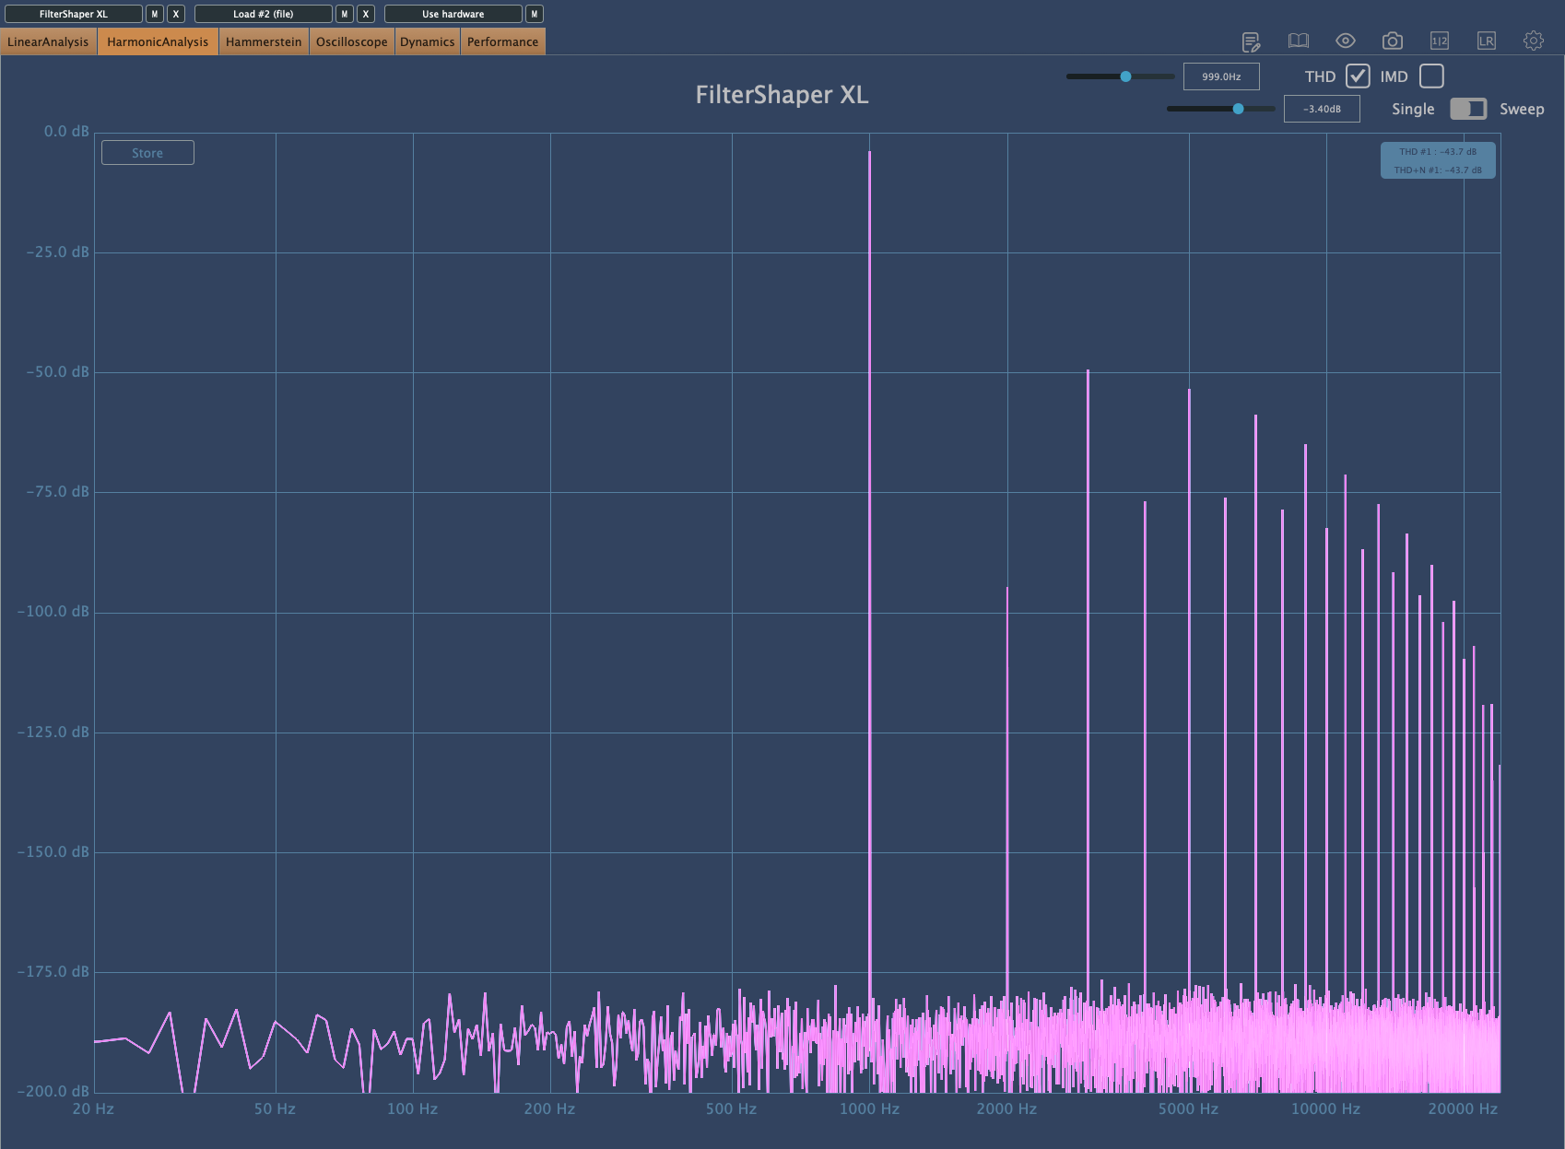Click the 1000 Hz axis label
Viewport: 1565px width, 1149px height.
point(869,1108)
